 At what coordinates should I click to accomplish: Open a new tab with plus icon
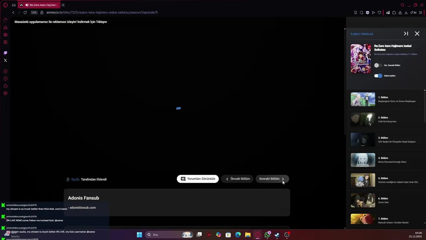point(63,5)
